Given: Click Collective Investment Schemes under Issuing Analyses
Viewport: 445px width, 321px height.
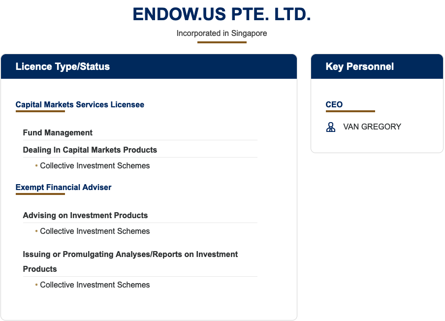Looking at the screenshot, I should point(95,285).
